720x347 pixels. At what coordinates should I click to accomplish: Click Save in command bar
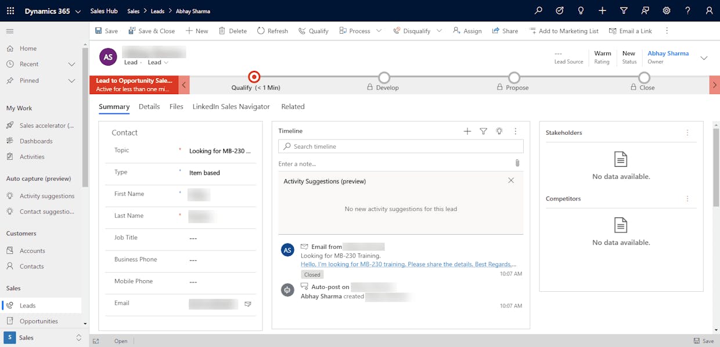pyautogui.click(x=106, y=31)
